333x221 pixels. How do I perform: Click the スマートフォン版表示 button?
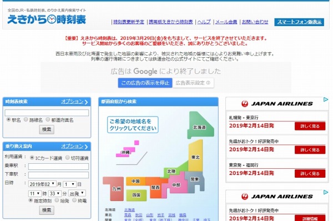pos(299,22)
